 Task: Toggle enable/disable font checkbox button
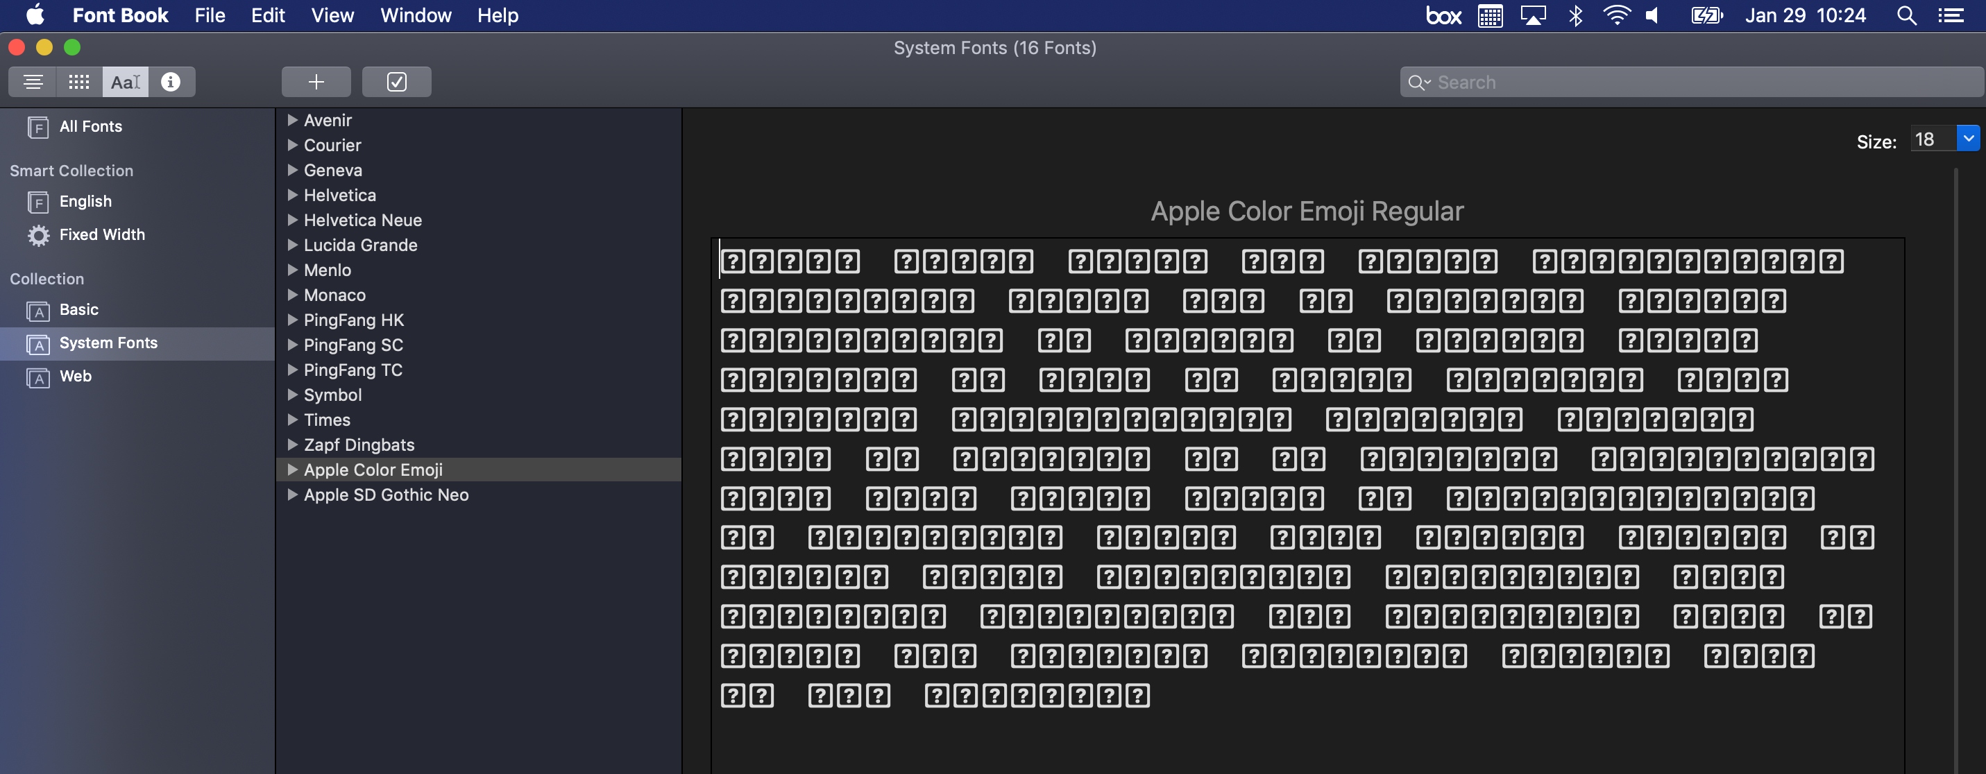coord(396,82)
